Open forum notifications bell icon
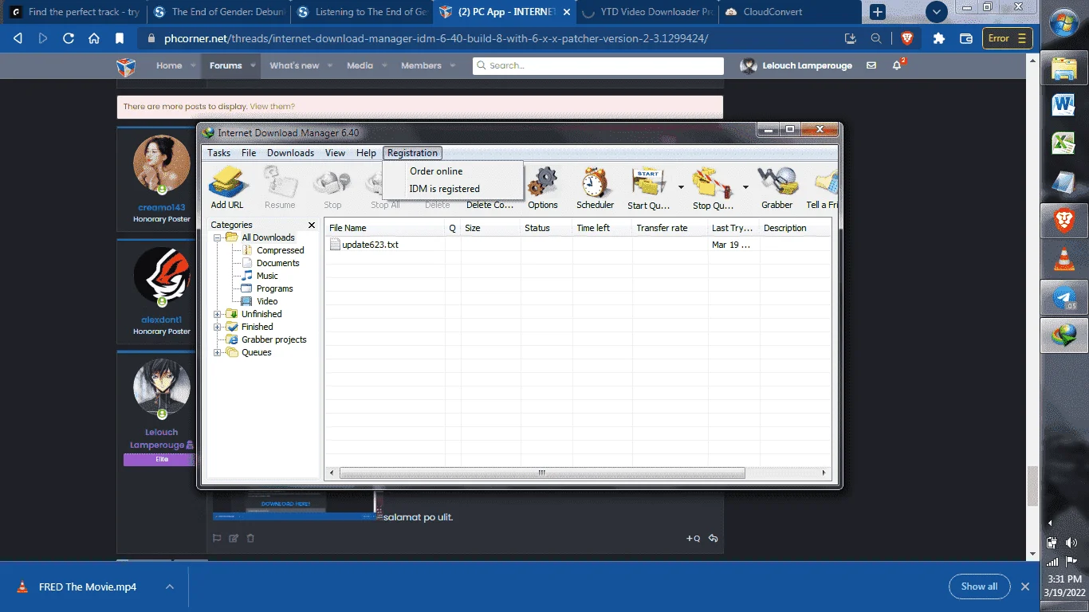 tap(898, 65)
